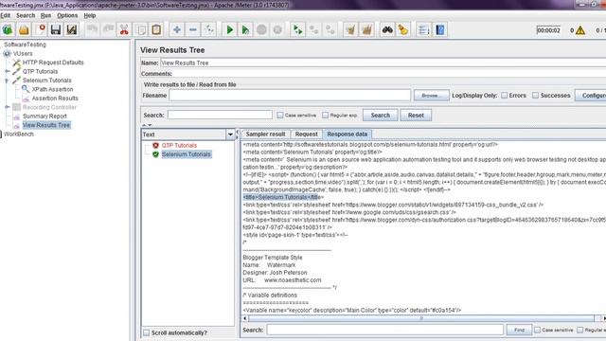606x341 pixels.
Task: Click the Browse button
Action: pos(432,95)
